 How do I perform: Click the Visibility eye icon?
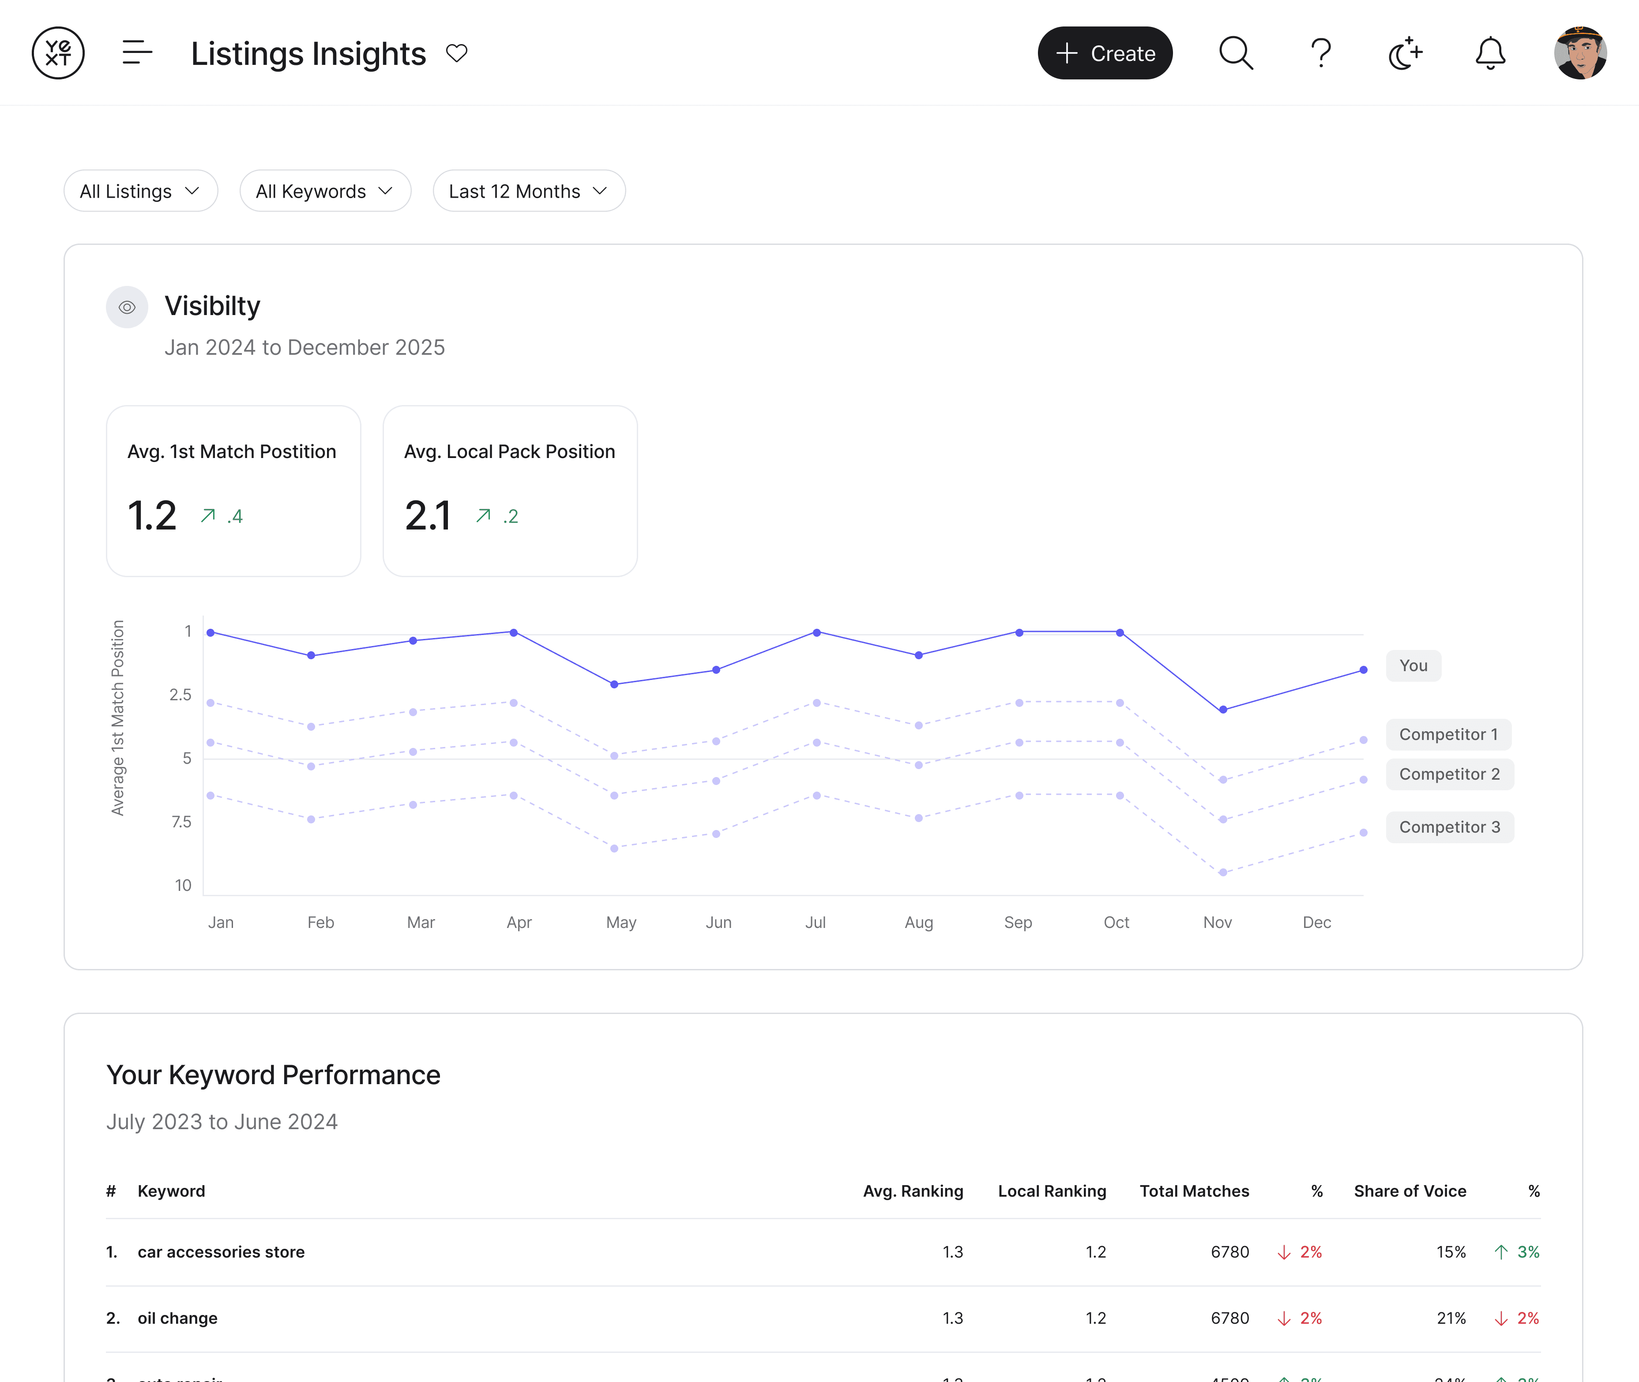coord(127,307)
